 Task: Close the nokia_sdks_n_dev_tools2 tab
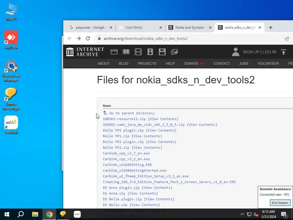tap(260, 27)
